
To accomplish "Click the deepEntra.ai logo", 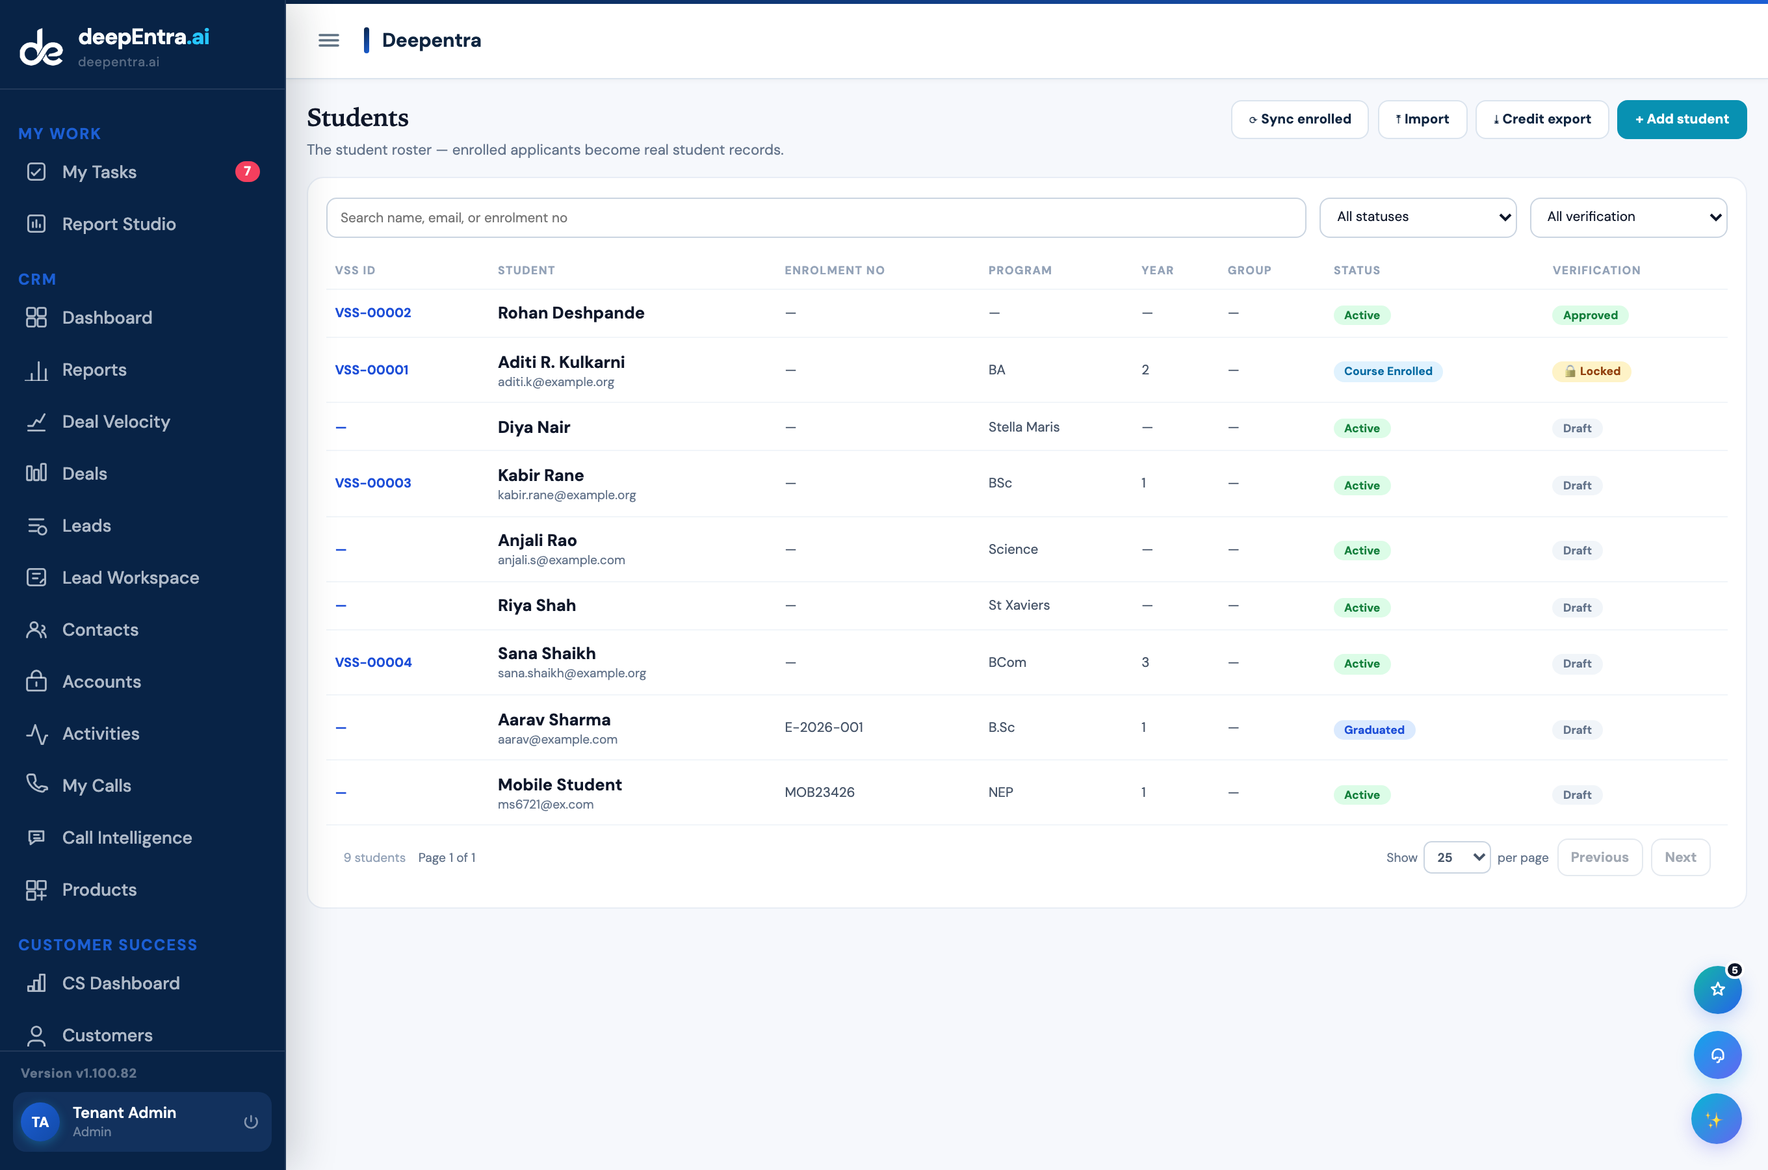I will 114,46.
